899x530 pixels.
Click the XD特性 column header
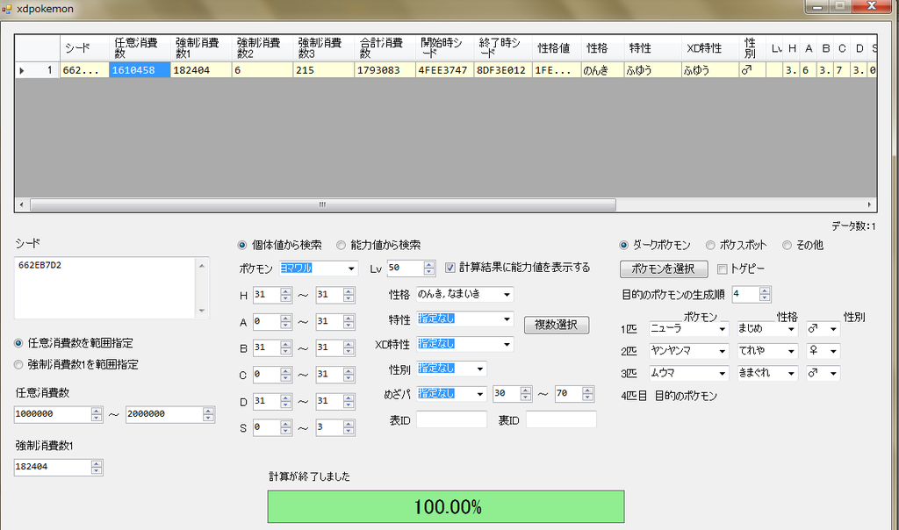tap(709, 48)
